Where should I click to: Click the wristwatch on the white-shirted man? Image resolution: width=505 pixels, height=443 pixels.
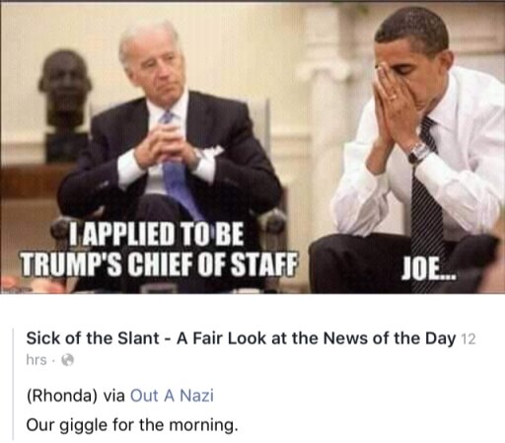pos(418,152)
